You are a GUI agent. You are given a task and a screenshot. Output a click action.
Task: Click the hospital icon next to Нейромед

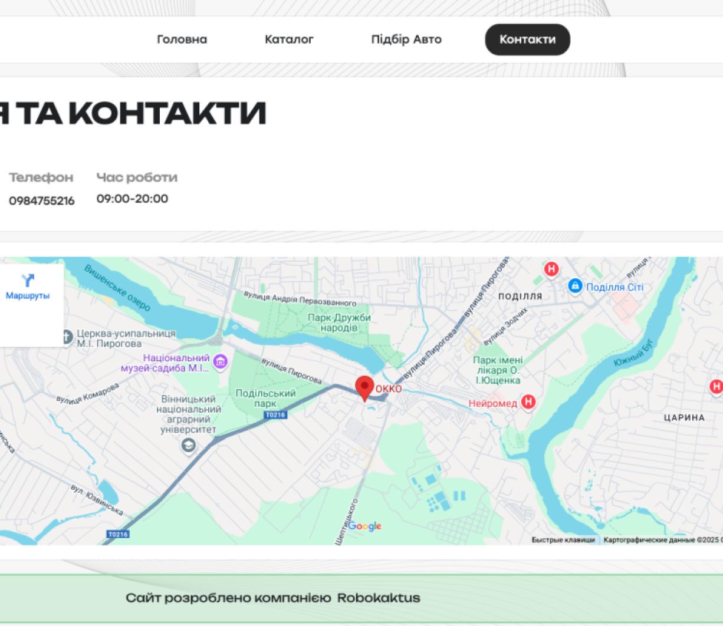[x=527, y=403]
